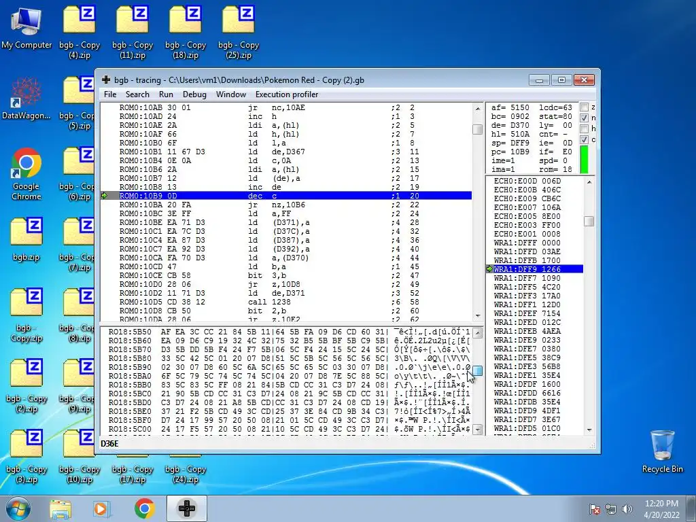Launch Windows Media Player from taskbar
Screen dimensions: 696x522
click(x=101, y=508)
